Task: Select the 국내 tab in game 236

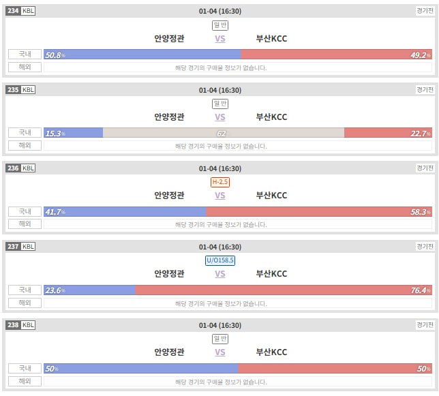Action: [25, 211]
